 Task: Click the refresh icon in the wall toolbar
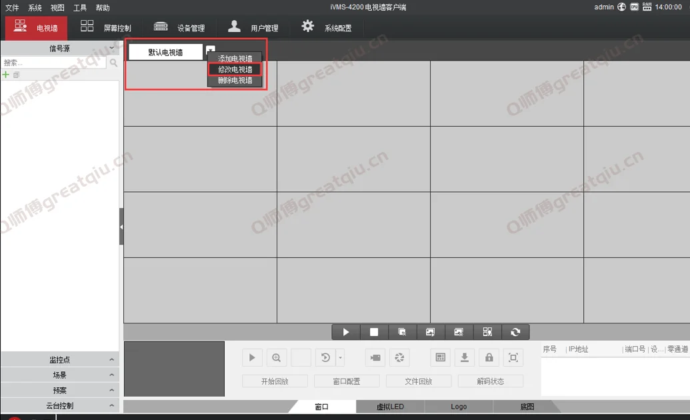515,332
